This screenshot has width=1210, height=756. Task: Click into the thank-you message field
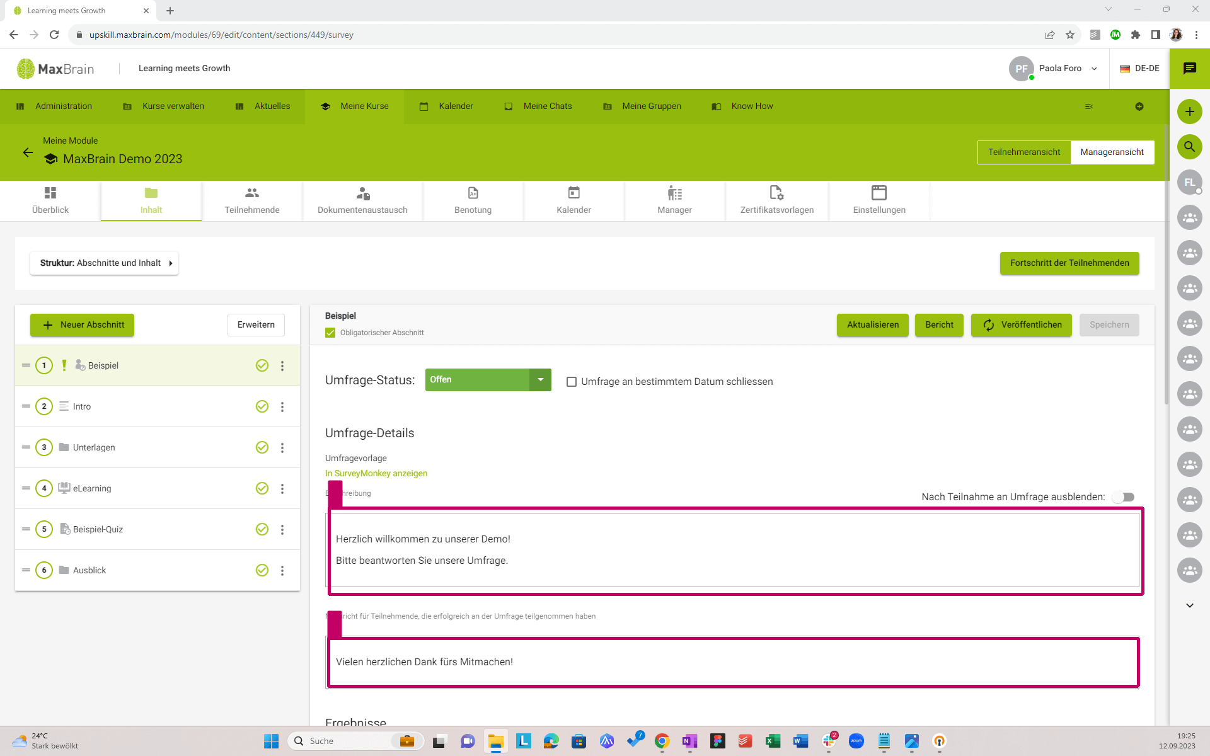[x=732, y=661]
